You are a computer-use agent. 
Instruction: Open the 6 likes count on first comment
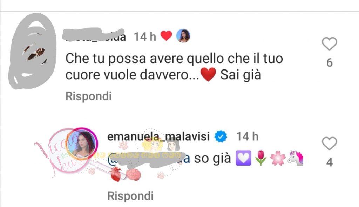pos(329,62)
